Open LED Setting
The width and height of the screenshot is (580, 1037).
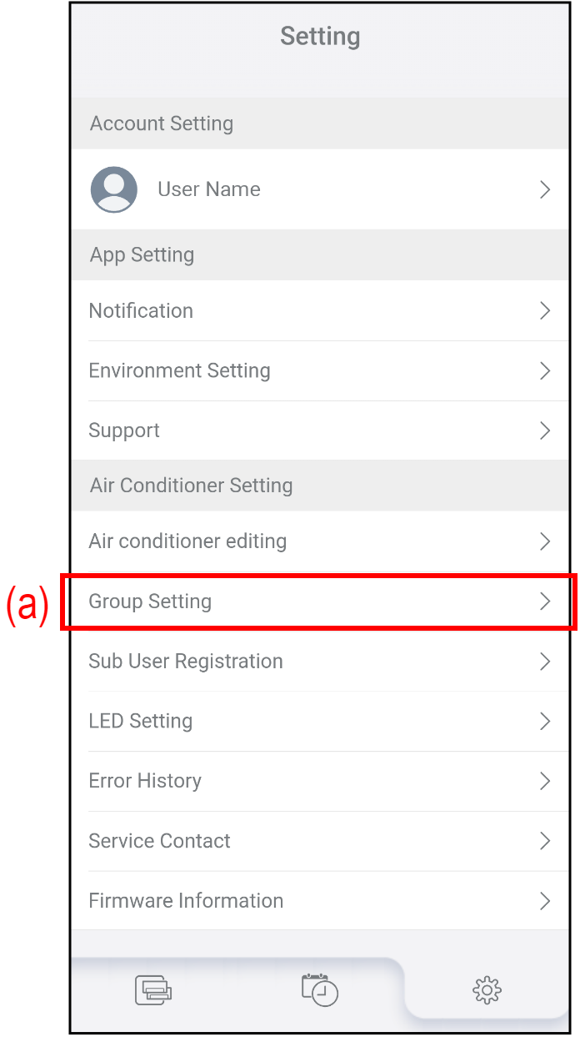[x=140, y=722]
